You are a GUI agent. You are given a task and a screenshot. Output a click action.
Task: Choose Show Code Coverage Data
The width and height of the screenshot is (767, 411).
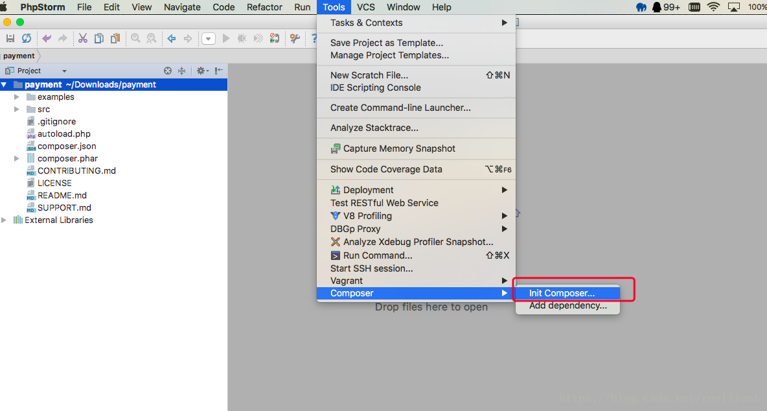(x=417, y=169)
